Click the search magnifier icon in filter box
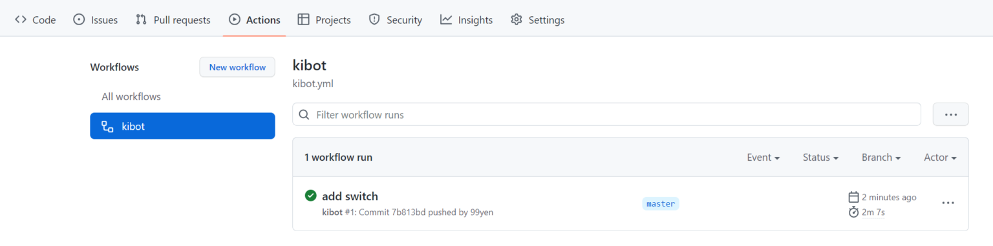 coord(304,115)
